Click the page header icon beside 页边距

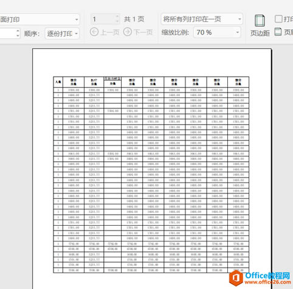click(278, 32)
